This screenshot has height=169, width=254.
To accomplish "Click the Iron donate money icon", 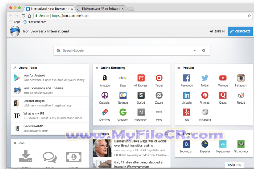I will click(x=74, y=157).
